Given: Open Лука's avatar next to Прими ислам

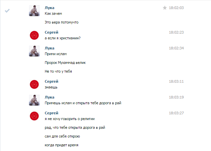Looking at the screenshot, I should tap(34, 51).
